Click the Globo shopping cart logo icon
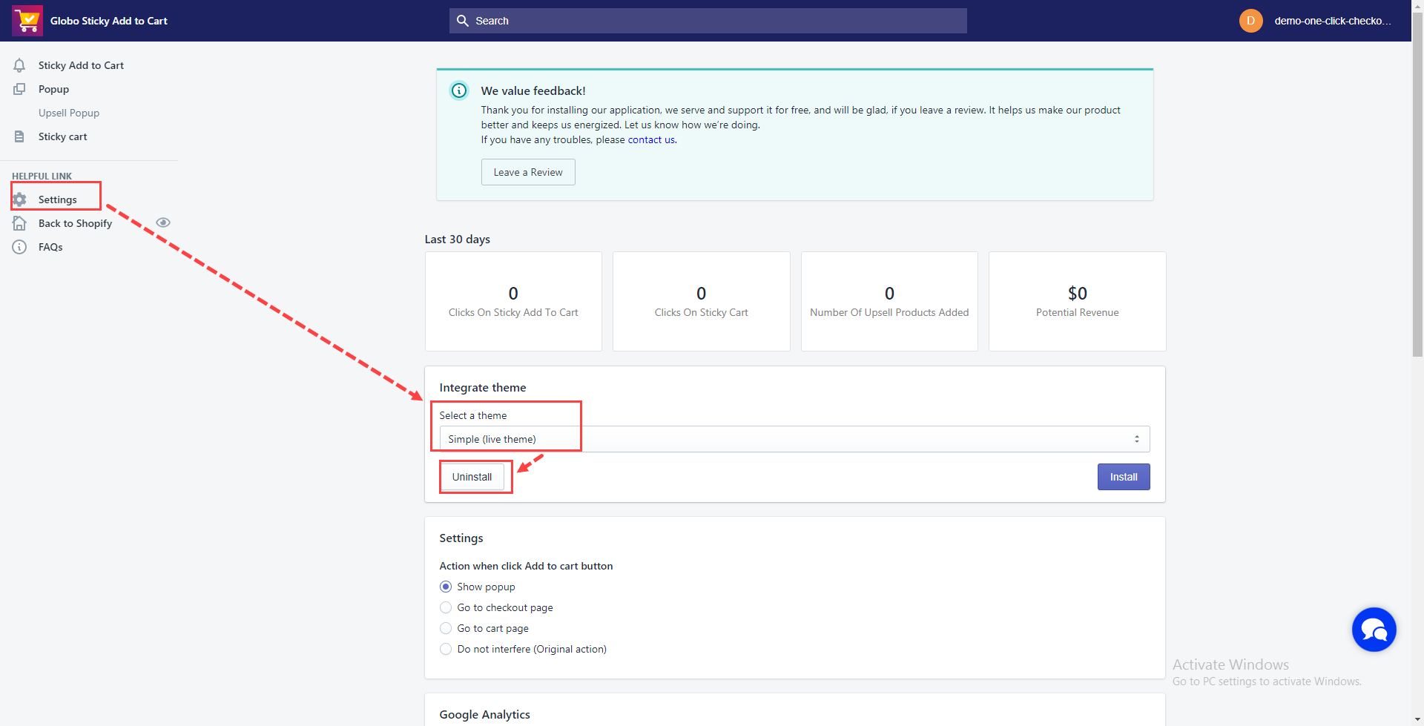The width and height of the screenshot is (1424, 726). click(27, 21)
